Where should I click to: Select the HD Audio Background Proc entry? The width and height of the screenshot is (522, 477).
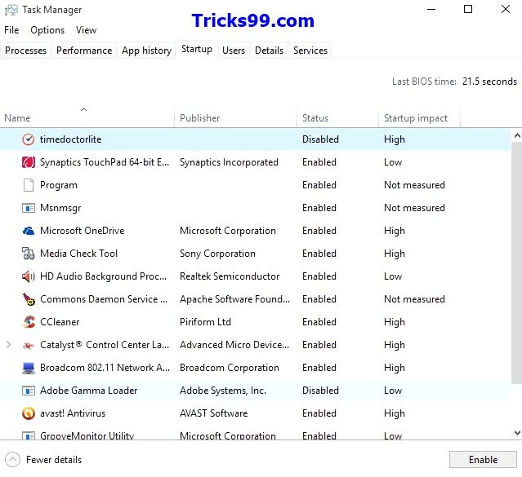(x=103, y=276)
